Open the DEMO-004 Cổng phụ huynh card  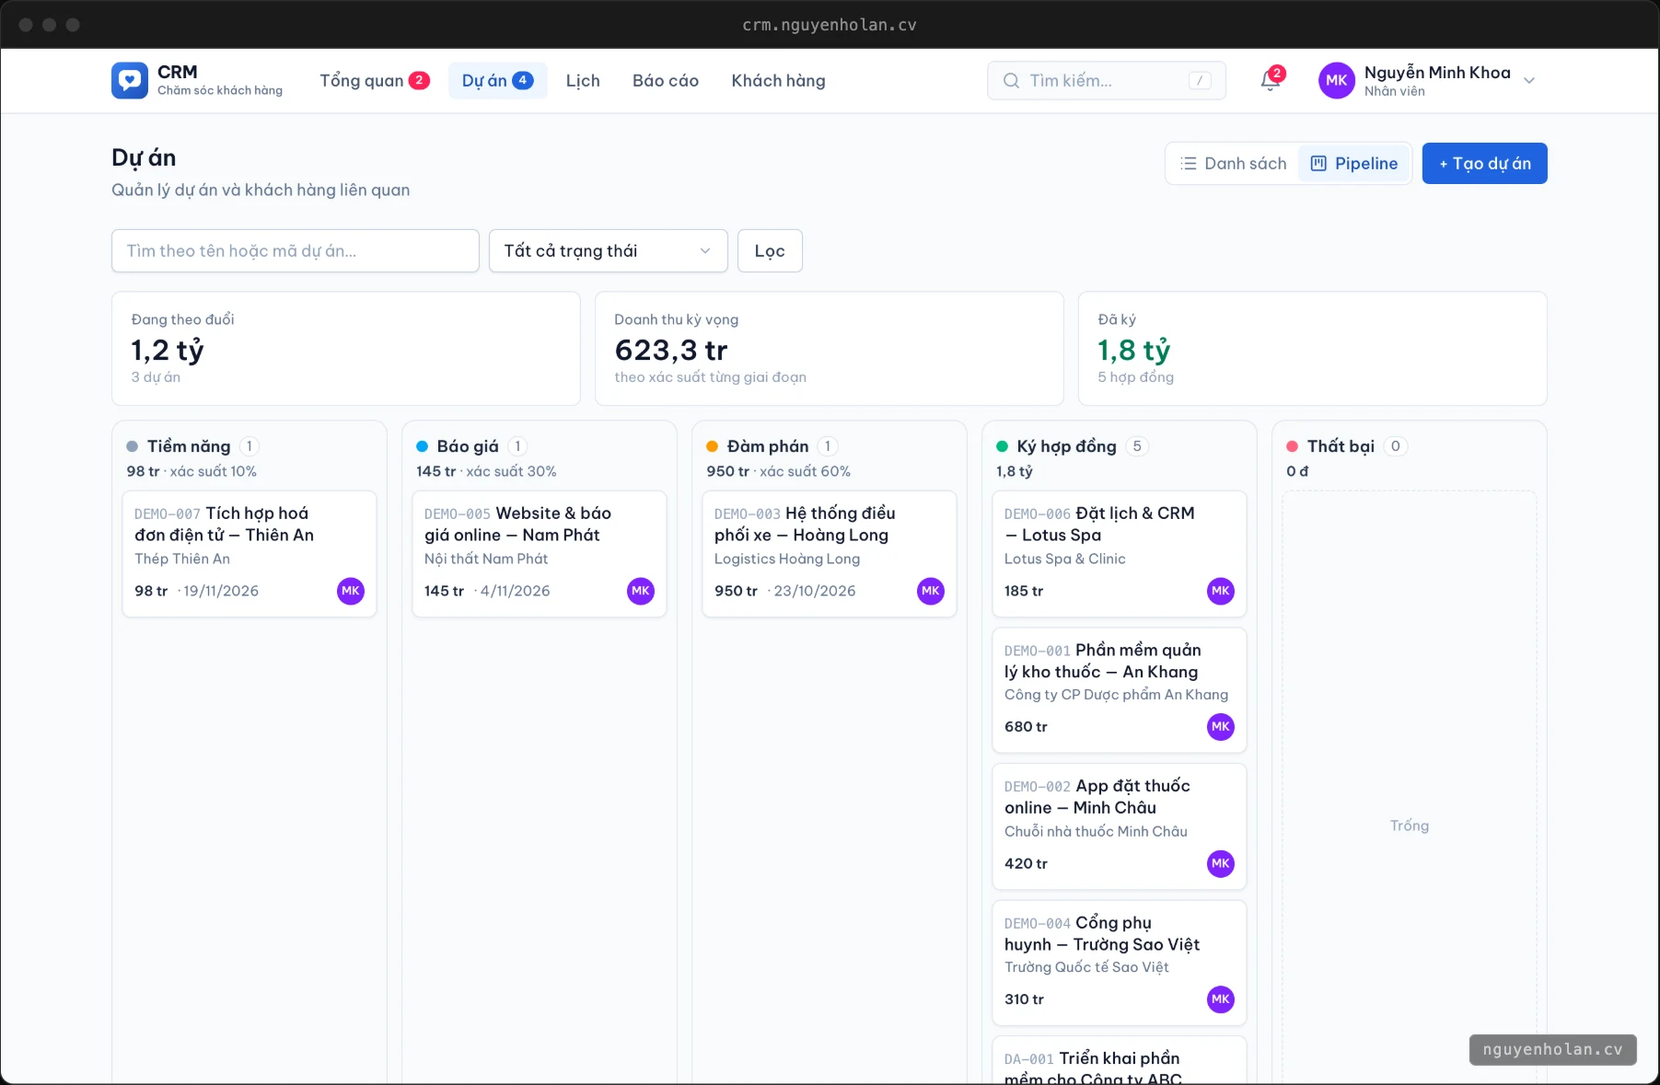(1120, 963)
